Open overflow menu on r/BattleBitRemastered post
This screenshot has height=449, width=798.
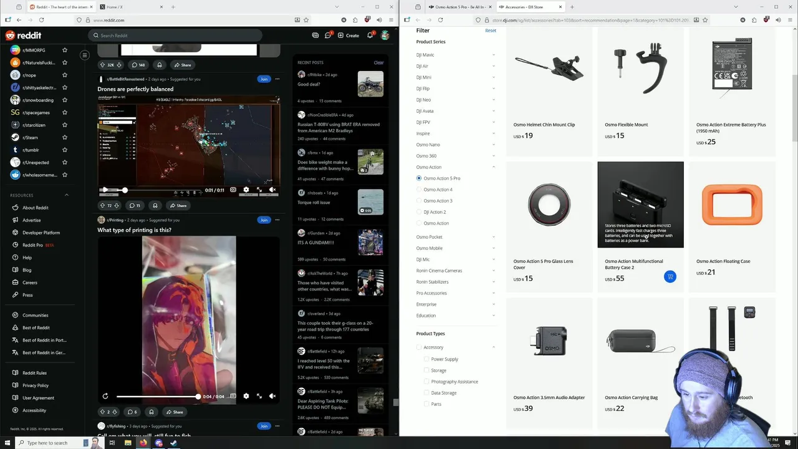pos(277,79)
